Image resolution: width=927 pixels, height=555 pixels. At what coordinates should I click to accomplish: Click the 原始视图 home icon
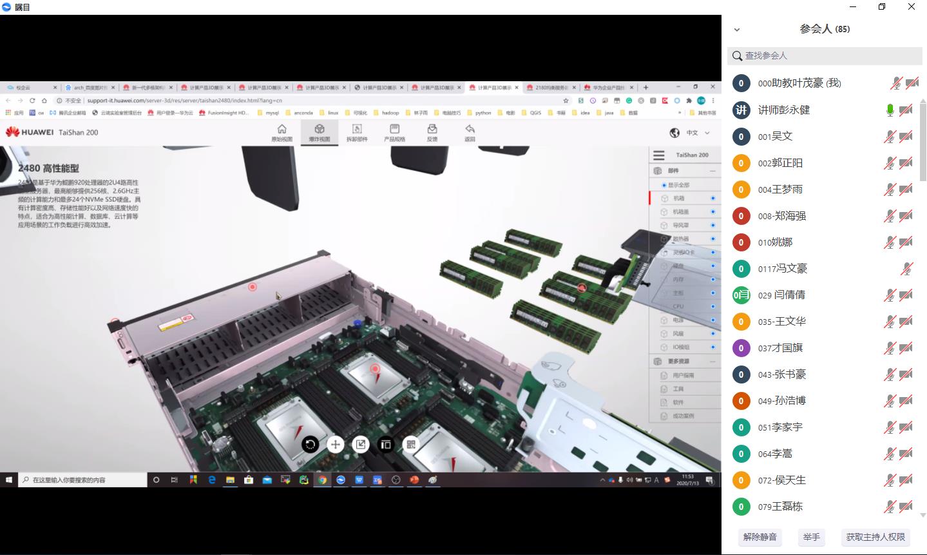pyautogui.click(x=282, y=132)
